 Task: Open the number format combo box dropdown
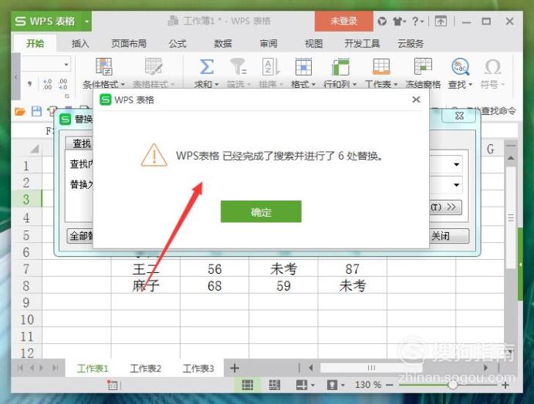66,64
